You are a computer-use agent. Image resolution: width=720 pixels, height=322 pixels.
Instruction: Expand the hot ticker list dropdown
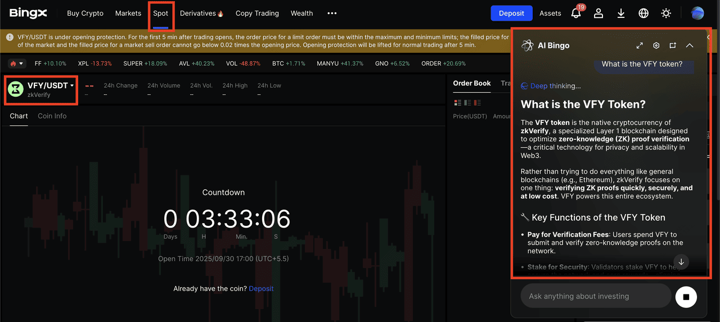17,64
